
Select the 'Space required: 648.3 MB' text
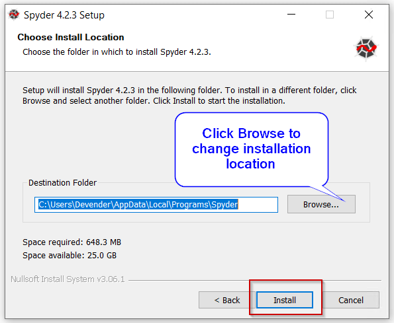72,242
